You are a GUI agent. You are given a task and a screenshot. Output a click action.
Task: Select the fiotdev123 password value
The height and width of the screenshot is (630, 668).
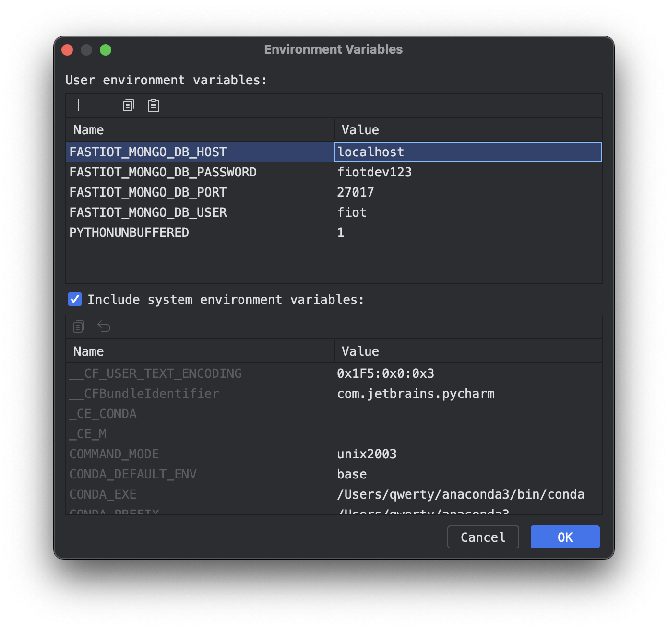tap(374, 172)
